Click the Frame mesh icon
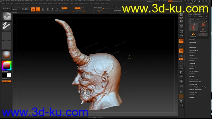The width and height of the screenshot is (212, 119). click(x=181, y=67)
